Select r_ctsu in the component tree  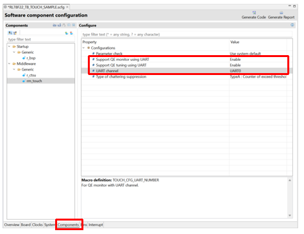tap(31, 75)
